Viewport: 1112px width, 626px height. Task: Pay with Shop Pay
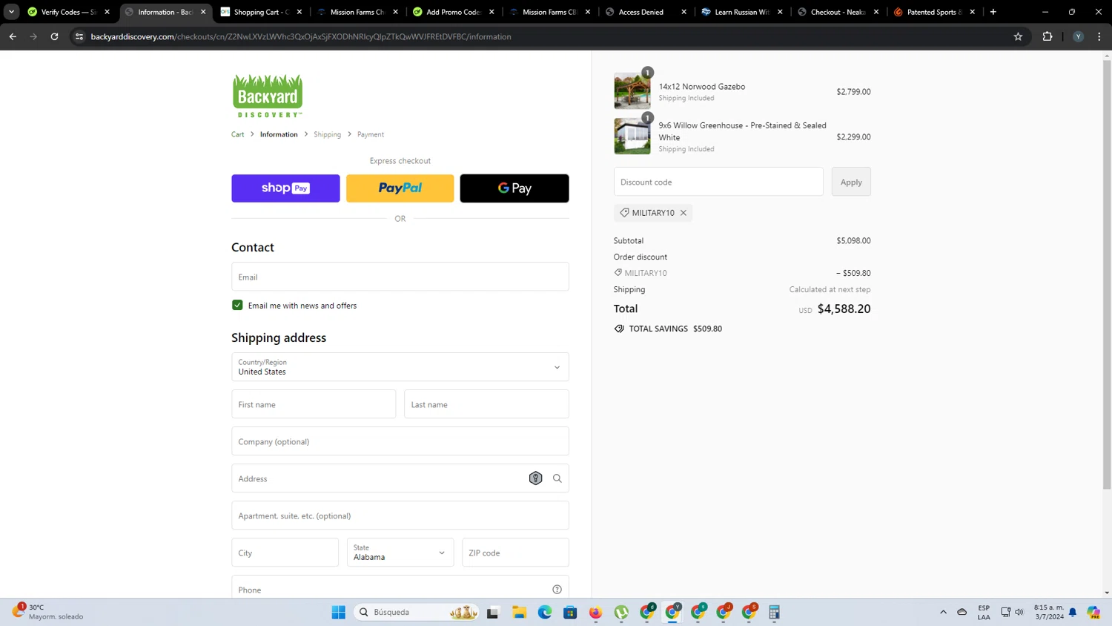(285, 188)
